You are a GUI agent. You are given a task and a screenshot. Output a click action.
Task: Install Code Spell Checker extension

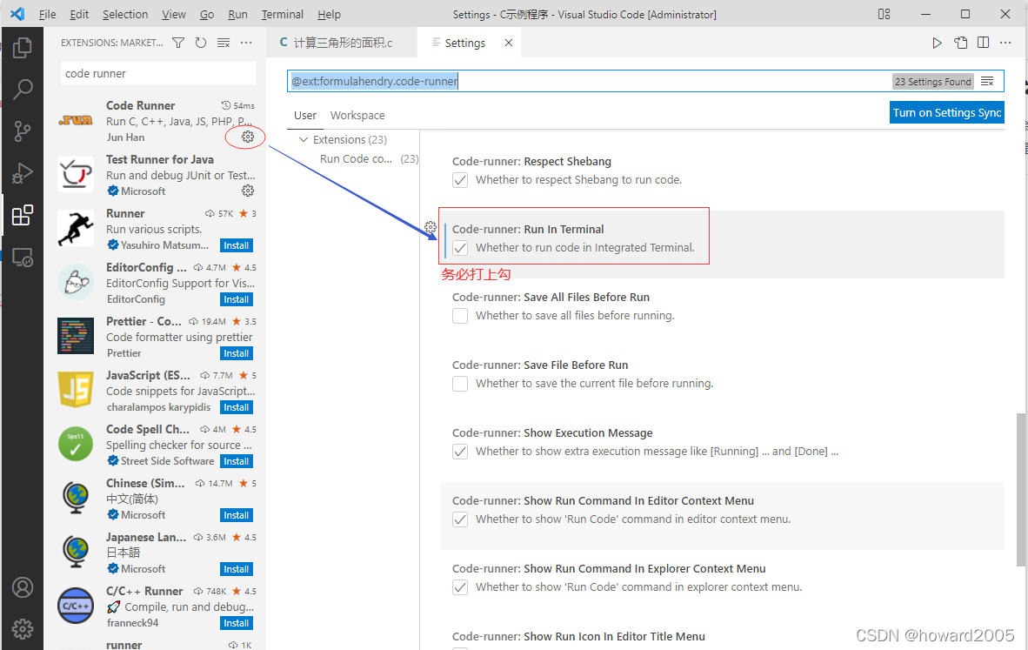[236, 461]
